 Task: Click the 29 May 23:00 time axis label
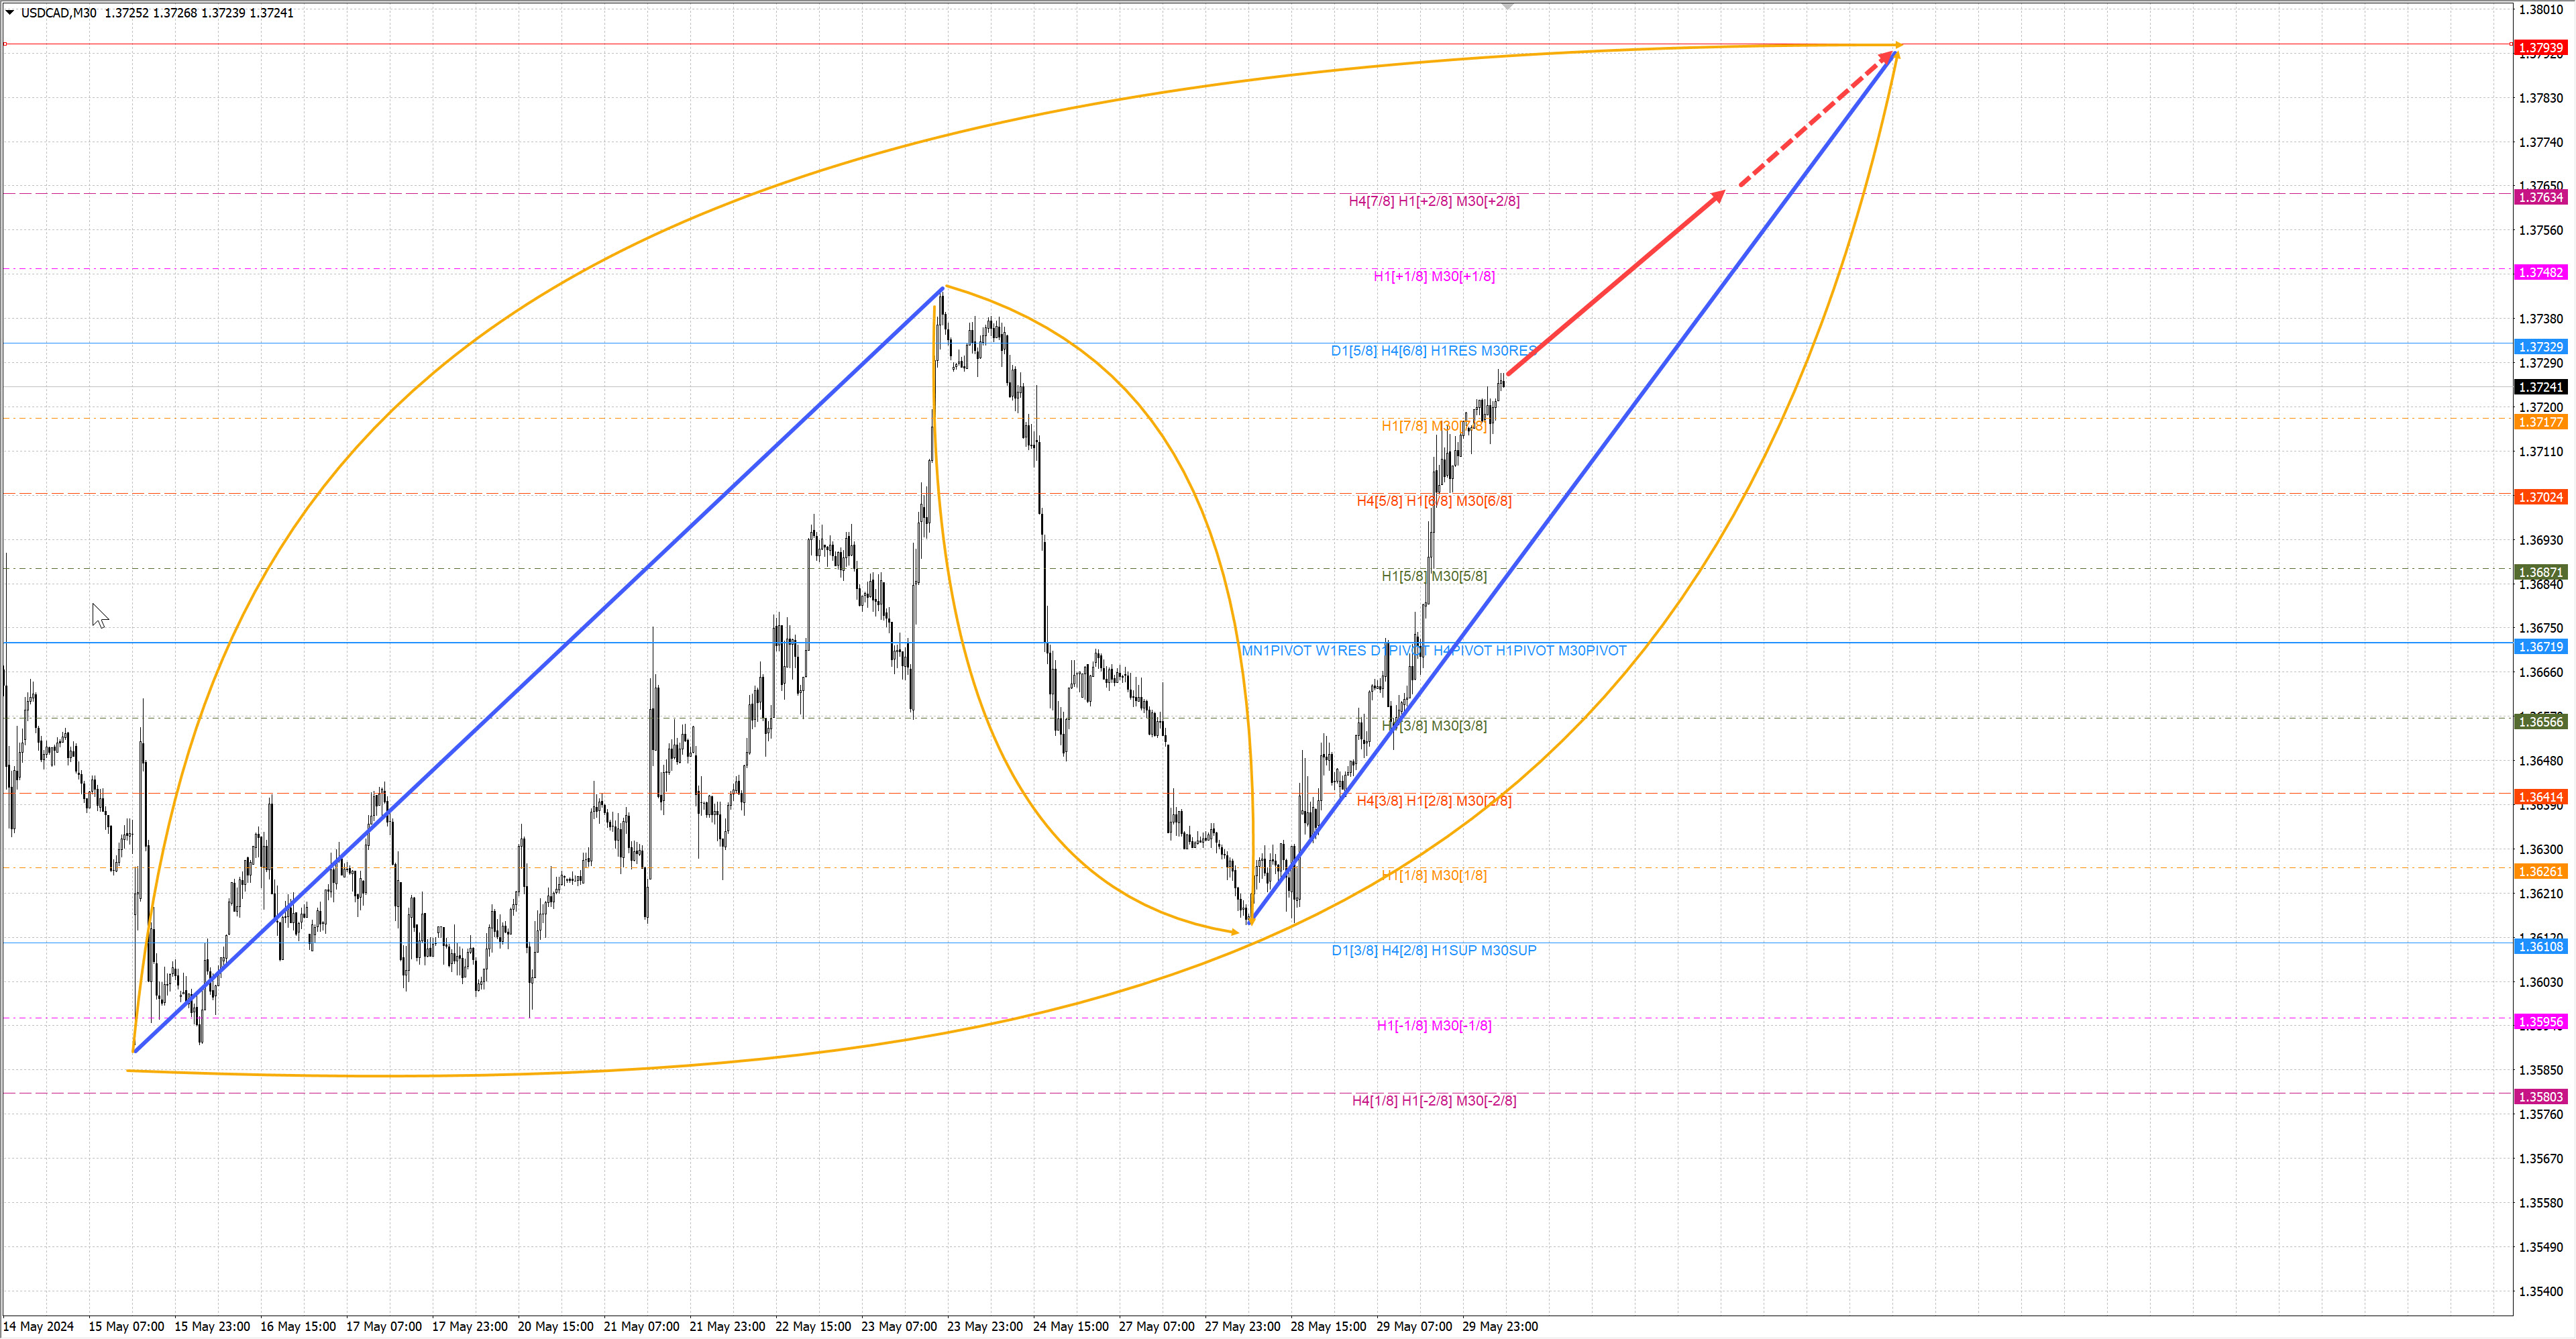pyautogui.click(x=1499, y=1326)
